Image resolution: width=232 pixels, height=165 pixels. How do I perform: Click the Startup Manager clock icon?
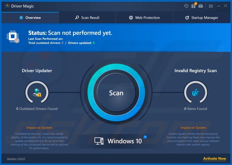187,18
